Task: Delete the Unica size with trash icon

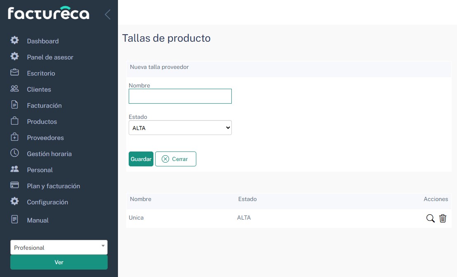Action: (x=443, y=218)
